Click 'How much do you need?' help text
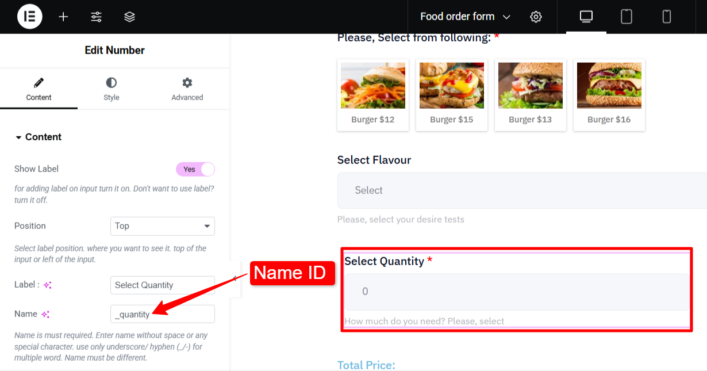 coord(424,321)
